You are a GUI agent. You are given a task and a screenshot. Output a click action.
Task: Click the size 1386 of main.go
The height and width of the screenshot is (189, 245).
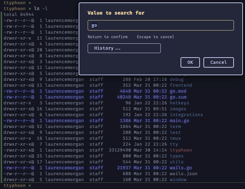coord(125,121)
